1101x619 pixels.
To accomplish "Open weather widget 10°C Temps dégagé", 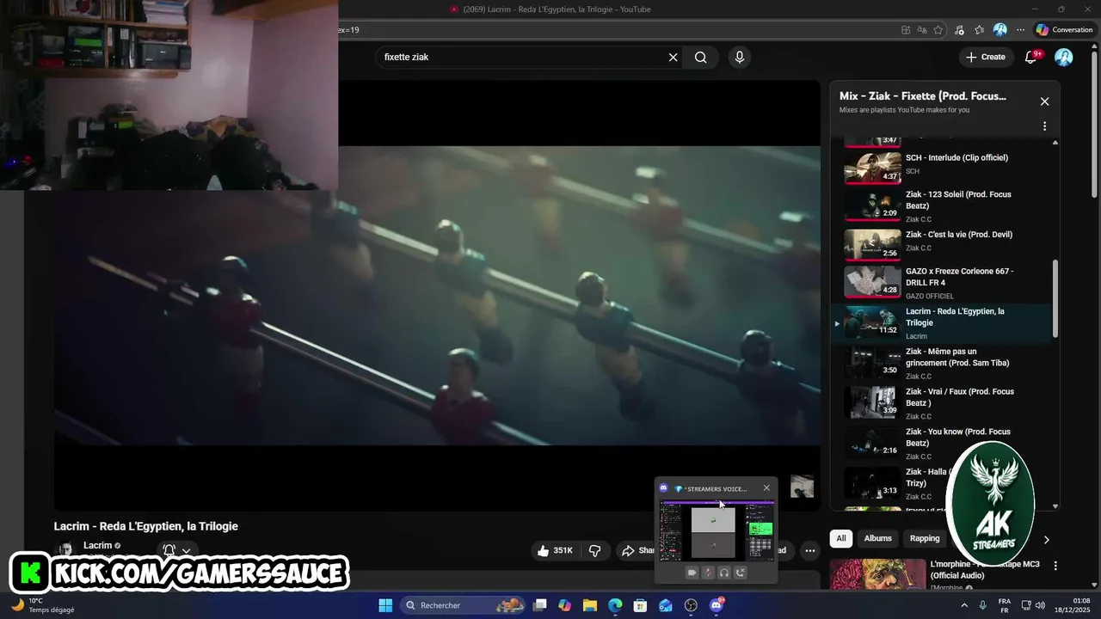I will (43, 605).
